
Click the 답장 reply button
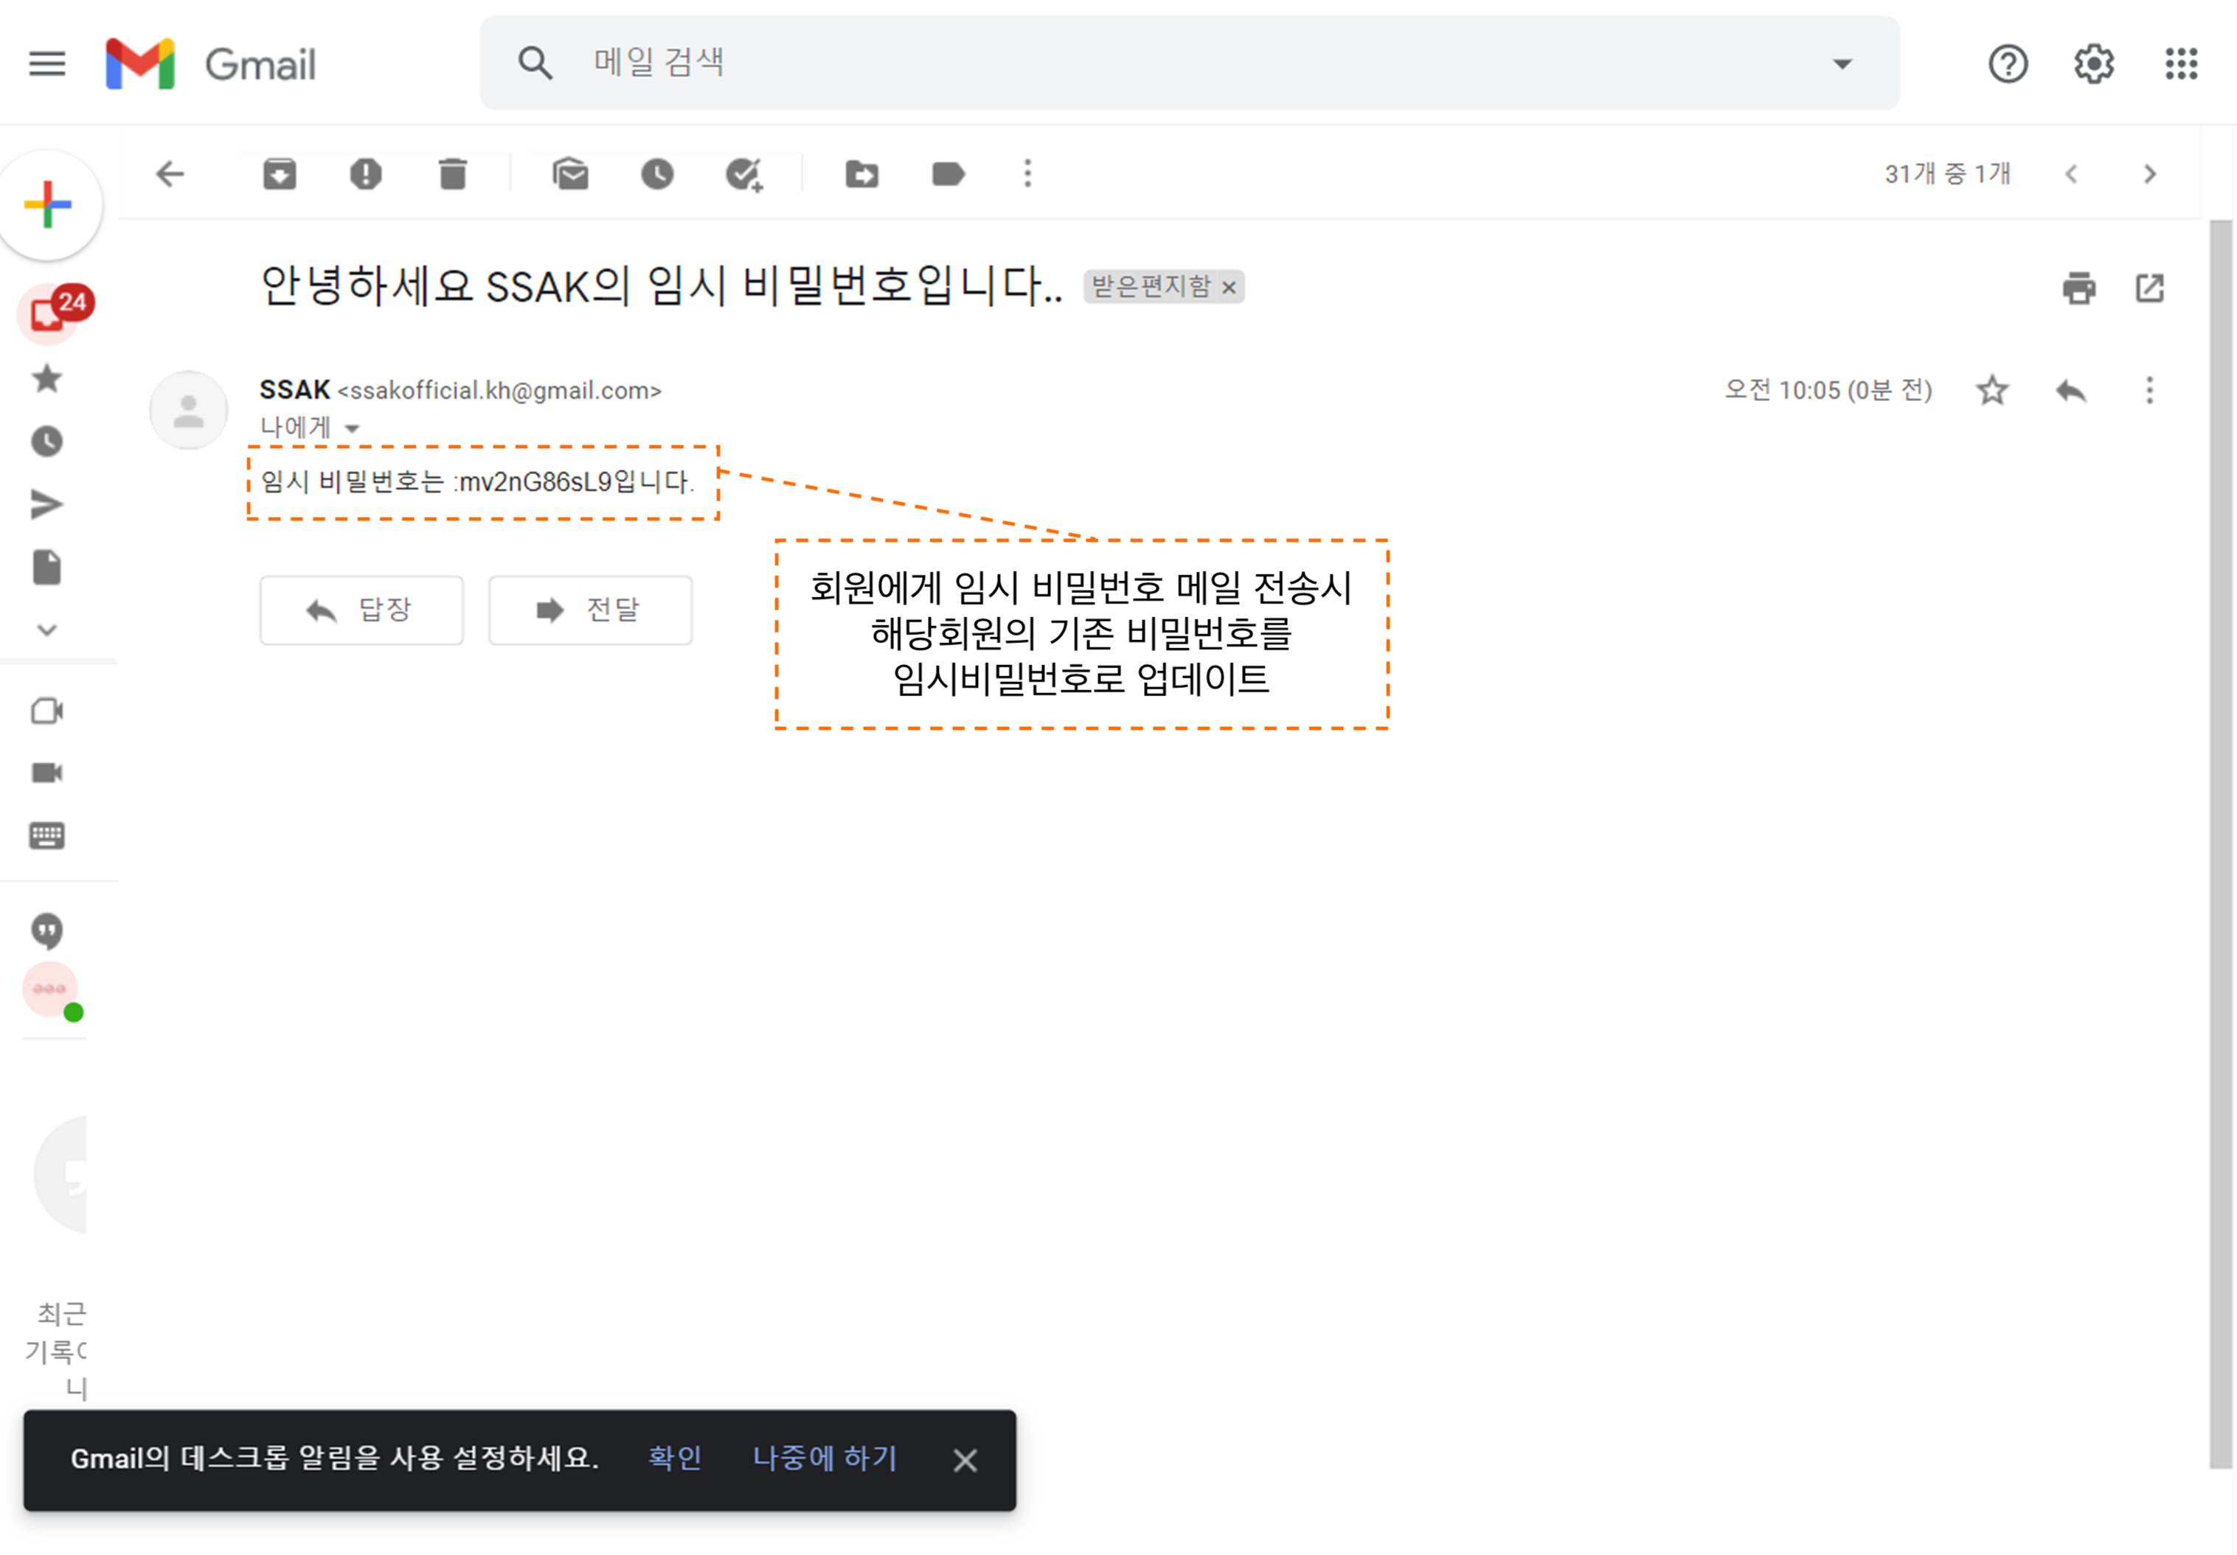point(361,610)
